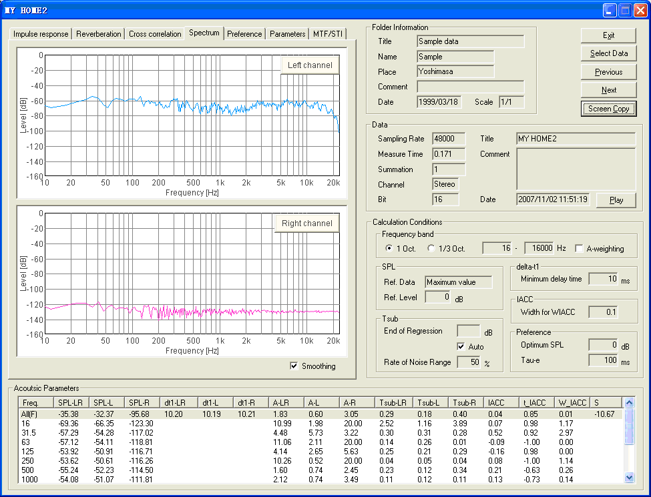Click the upper frequency band field (16000)
651x497 pixels.
click(539, 248)
